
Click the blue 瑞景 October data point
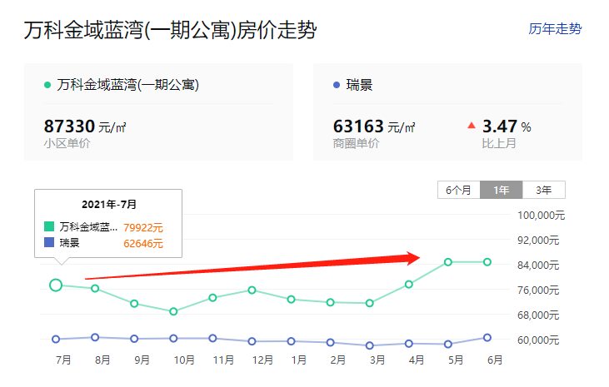click(173, 339)
